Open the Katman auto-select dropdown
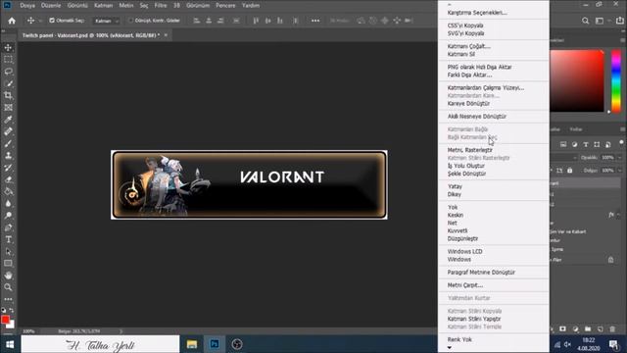 (107, 21)
